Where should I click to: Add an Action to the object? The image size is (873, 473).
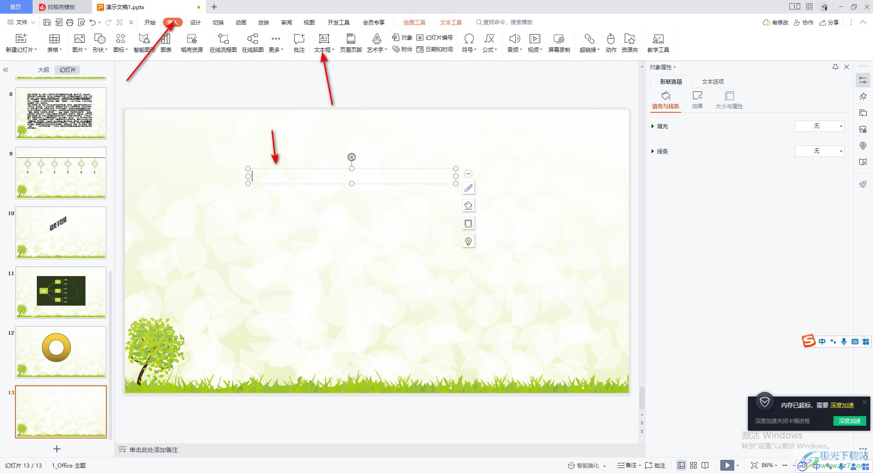pyautogui.click(x=611, y=43)
